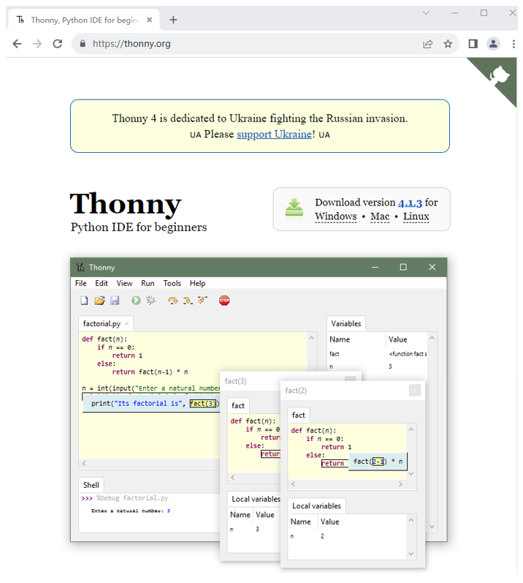Click the green Run script icon
523x583 pixels.
coord(136,301)
